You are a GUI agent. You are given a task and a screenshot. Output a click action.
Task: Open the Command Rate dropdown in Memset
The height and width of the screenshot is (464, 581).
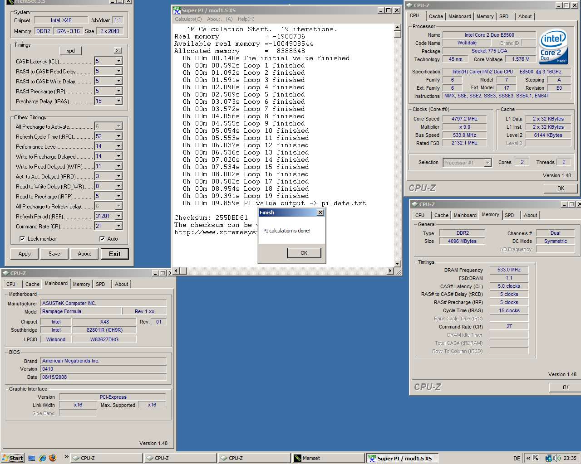point(118,226)
